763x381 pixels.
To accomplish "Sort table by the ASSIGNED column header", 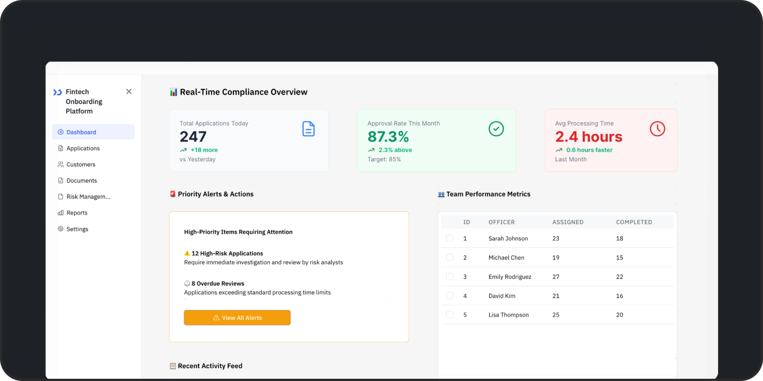I will [568, 222].
